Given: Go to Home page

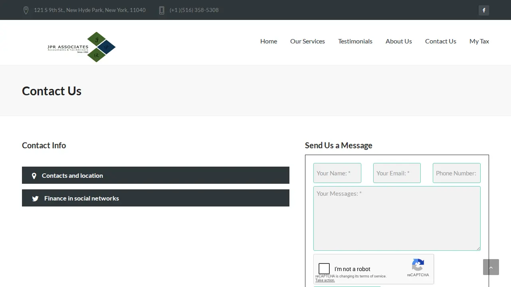Looking at the screenshot, I should pyautogui.click(x=269, y=41).
